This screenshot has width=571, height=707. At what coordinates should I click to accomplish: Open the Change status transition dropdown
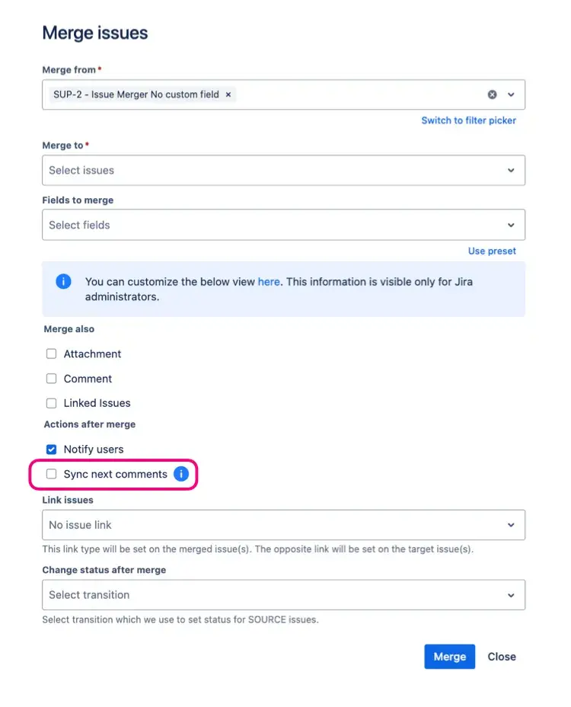point(283,595)
